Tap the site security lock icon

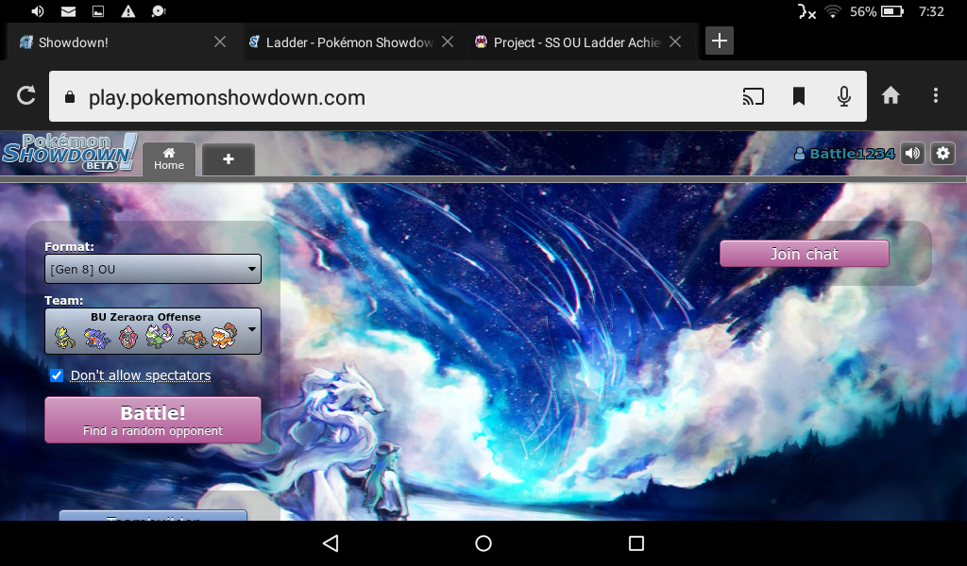point(70,97)
